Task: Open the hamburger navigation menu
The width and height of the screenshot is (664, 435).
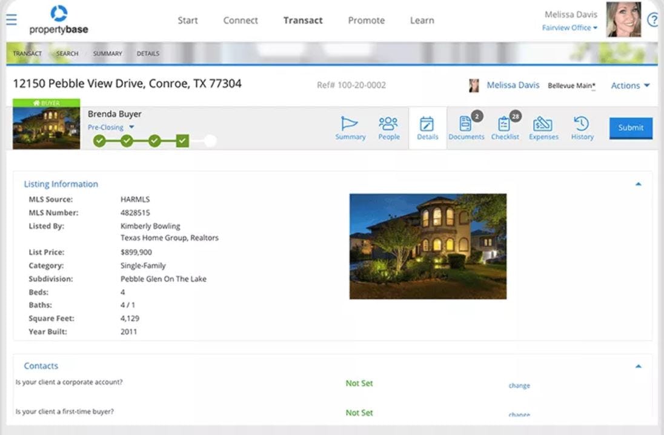Action: [x=12, y=19]
